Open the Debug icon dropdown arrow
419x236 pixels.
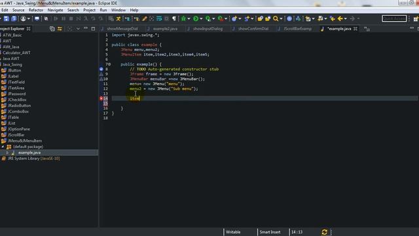189,19
